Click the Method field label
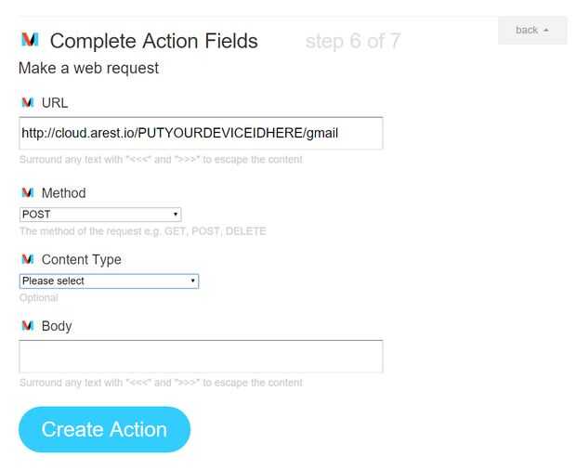Image resolution: width=576 pixels, height=470 pixels. (63, 193)
